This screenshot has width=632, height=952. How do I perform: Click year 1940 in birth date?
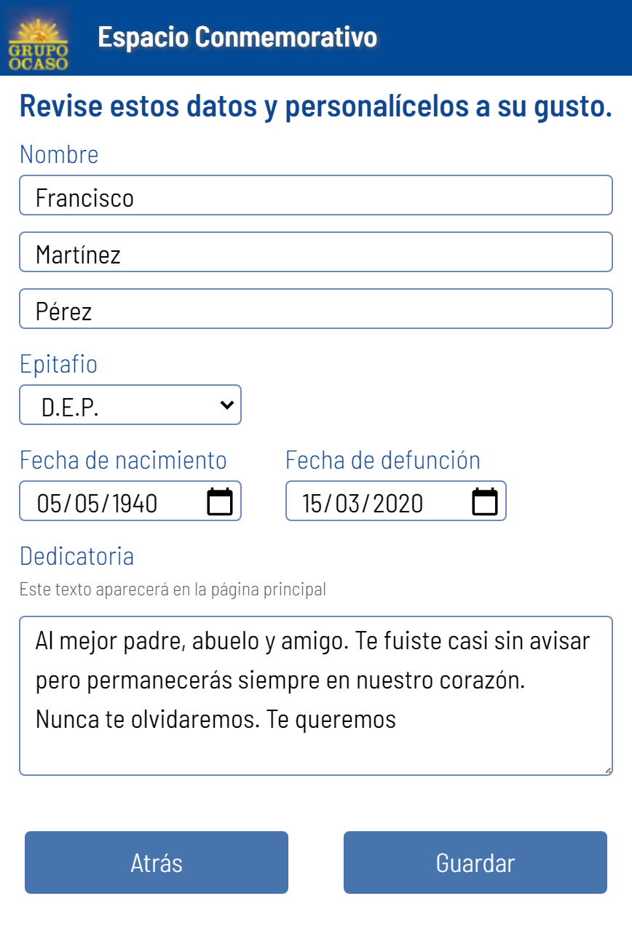click(136, 503)
